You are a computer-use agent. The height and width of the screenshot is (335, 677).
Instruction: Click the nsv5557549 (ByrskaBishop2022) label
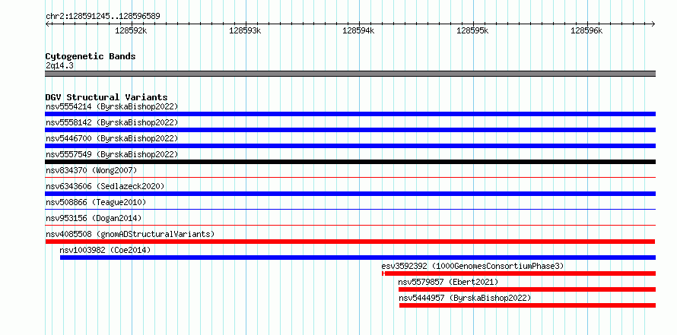[x=112, y=154]
